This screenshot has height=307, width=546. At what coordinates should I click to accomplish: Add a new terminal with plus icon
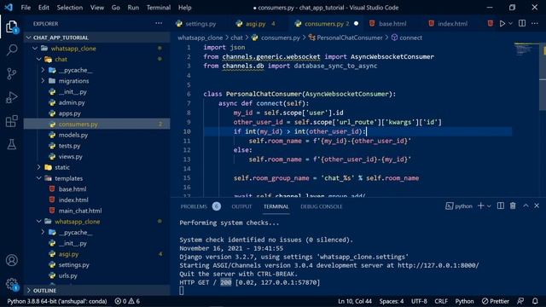point(480,206)
